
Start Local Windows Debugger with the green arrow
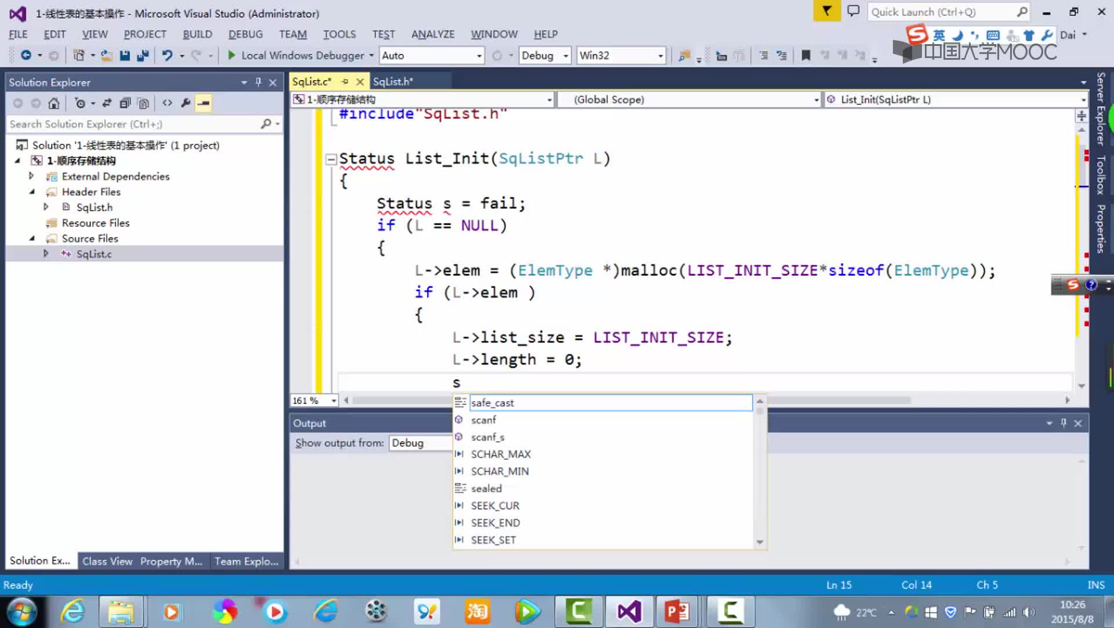[231, 55]
